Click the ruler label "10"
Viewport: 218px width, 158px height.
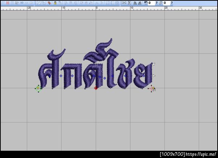click(132, 8)
